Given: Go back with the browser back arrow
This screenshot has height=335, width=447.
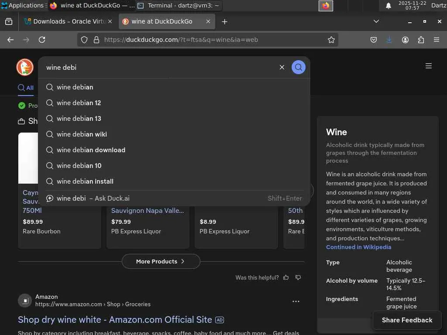Looking at the screenshot, I should (10, 40).
